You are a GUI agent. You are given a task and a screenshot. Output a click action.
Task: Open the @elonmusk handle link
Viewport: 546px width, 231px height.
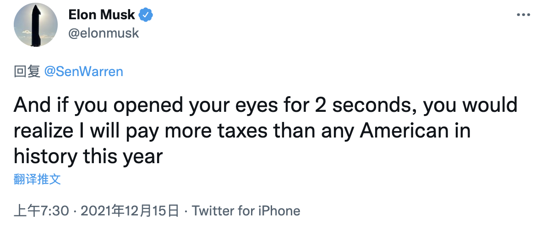pos(104,33)
